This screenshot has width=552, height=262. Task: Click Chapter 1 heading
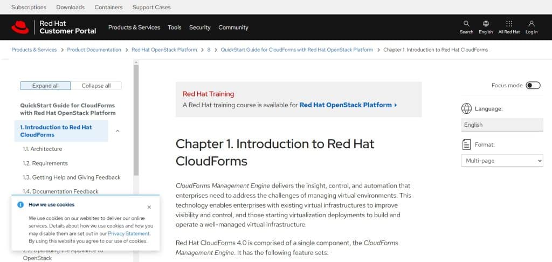tap(274, 153)
